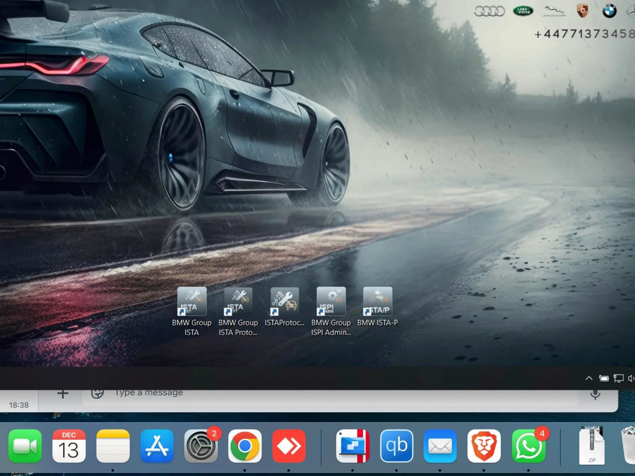This screenshot has height=476, width=635.
Task: Launch the BMW Group ISTA Proto shortcut
Action: pyautogui.click(x=238, y=302)
